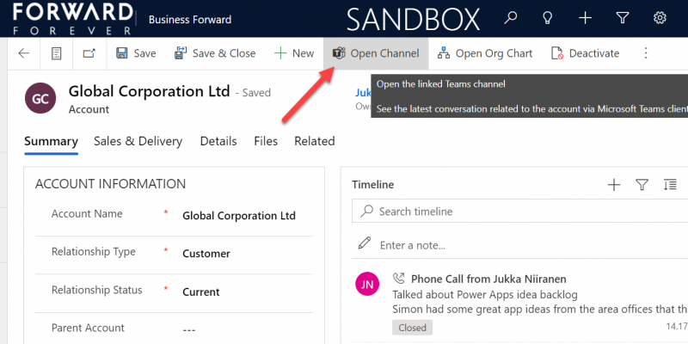This screenshot has width=688, height=344.
Task: Filter the timeline with funnel icon
Action: coord(642,184)
